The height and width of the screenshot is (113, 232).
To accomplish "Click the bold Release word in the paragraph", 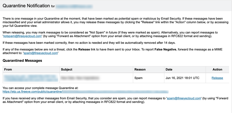I will pos(84,49).
